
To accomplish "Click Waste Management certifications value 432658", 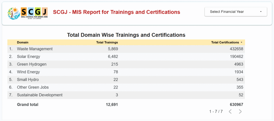I will [236, 49].
